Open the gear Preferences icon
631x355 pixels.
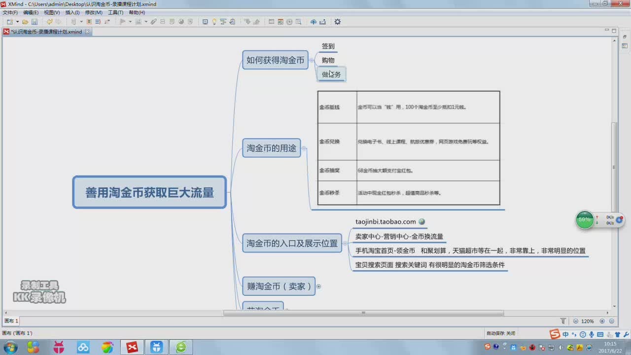point(338,22)
